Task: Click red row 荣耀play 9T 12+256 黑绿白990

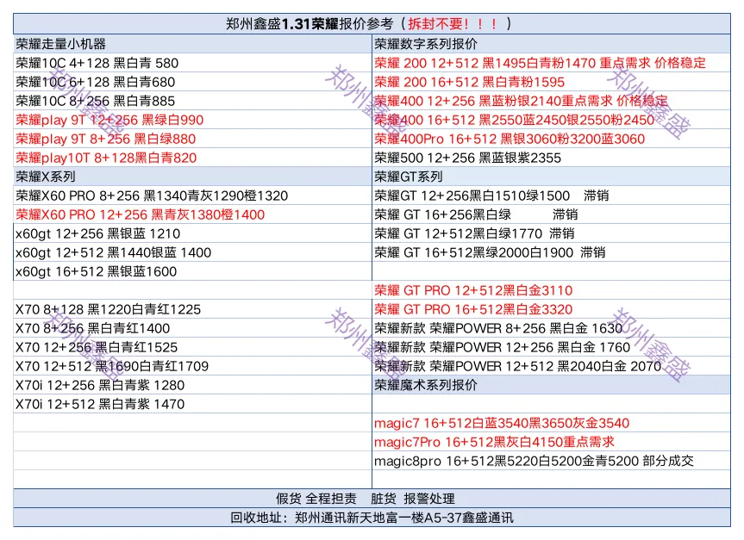Action: (192, 120)
